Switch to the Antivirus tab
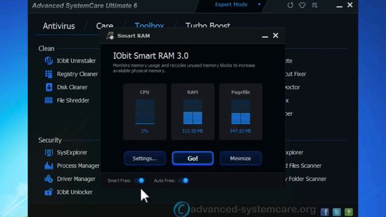The height and width of the screenshot is (217, 386). point(59,26)
